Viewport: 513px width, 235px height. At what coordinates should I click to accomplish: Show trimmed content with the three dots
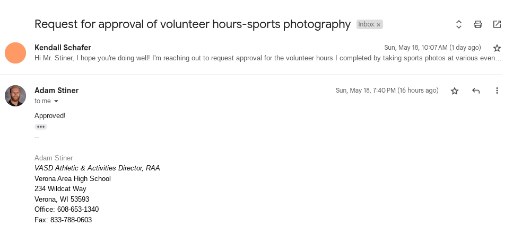pyautogui.click(x=41, y=127)
